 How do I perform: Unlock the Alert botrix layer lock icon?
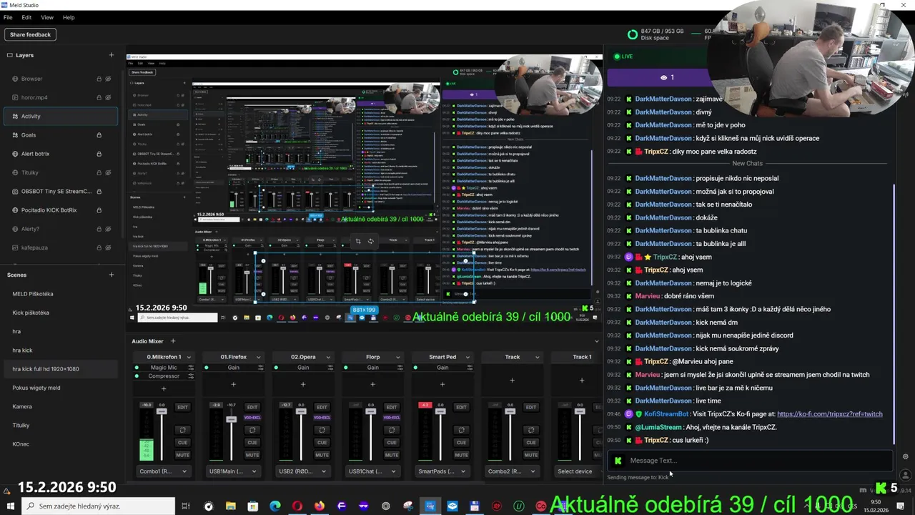tap(99, 154)
